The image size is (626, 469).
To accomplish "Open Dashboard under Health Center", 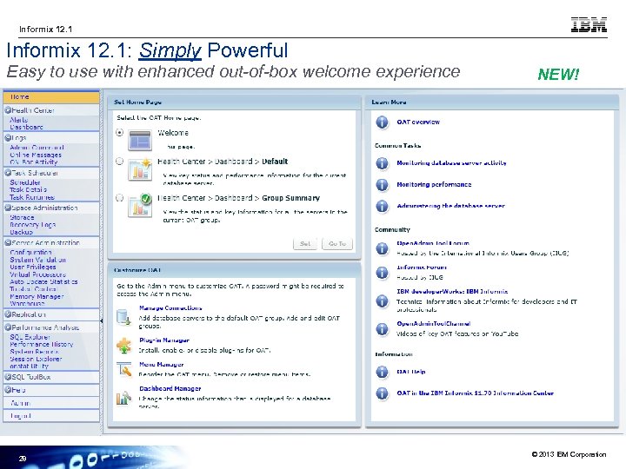I will coord(26,127).
